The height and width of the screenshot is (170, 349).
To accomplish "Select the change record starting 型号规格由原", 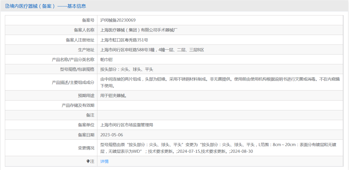I will (x=218, y=148).
